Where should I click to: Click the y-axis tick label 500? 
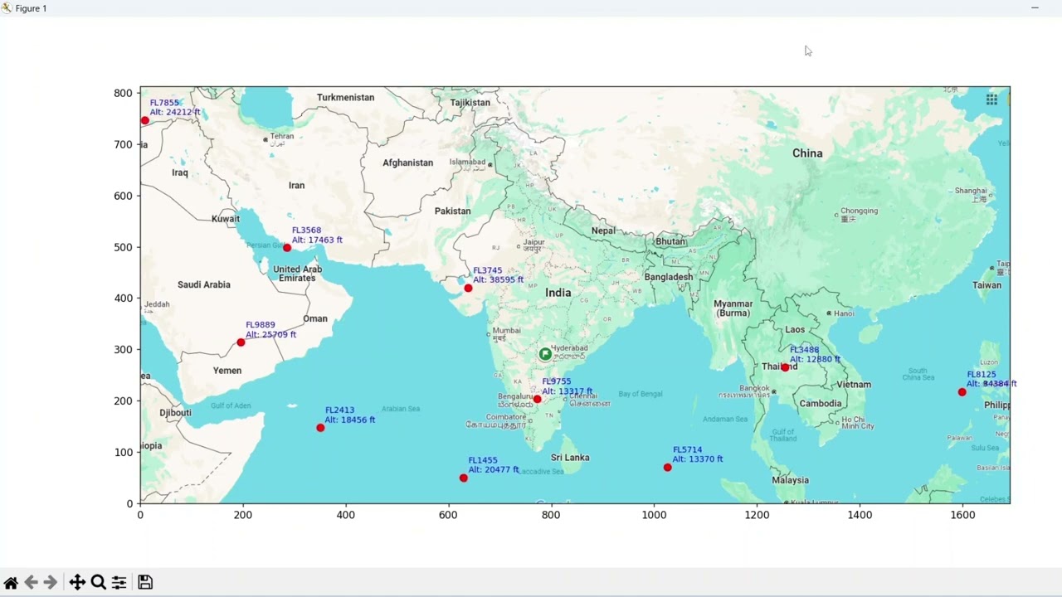point(124,247)
